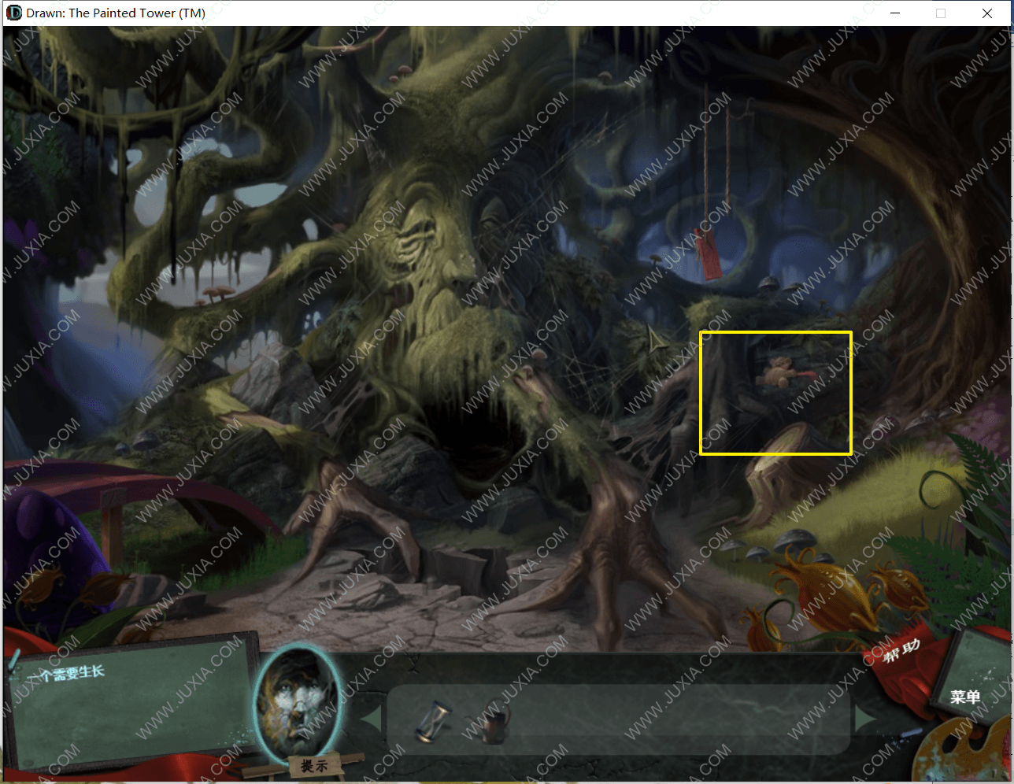Close the Drawn game window
The width and height of the screenshot is (1014, 784).
click(x=987, y=13)
